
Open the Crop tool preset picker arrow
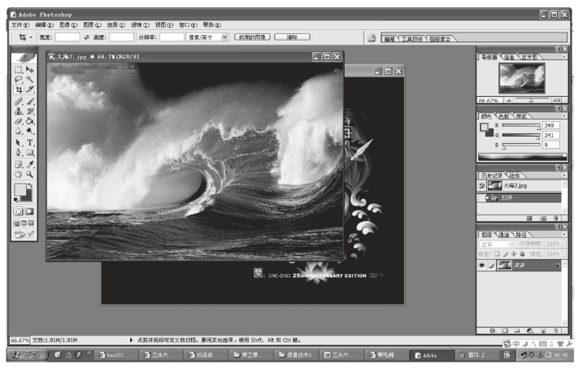point(31,37)
